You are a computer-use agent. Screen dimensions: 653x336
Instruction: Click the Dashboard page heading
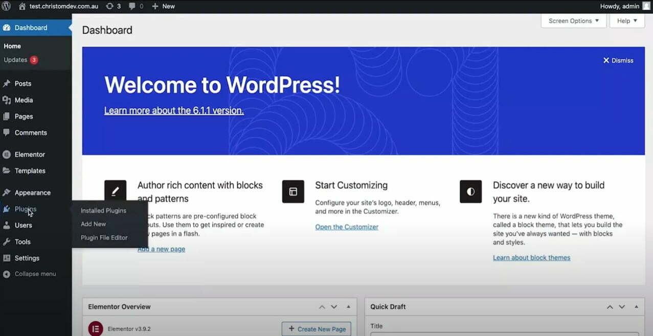pyautogui.click(x=107, y=30)
